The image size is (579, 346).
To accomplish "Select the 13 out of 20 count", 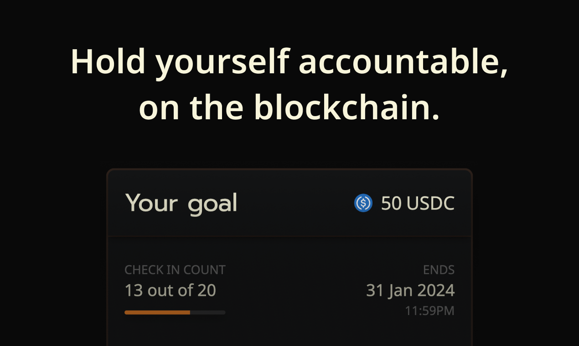I will click(171, 290).
